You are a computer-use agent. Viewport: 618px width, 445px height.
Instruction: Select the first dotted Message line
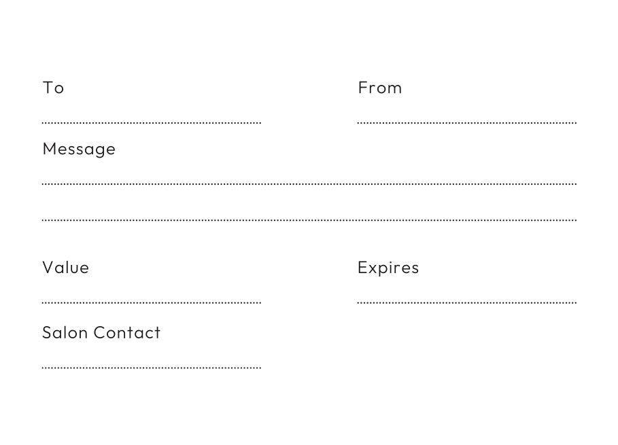coord(309,183)
